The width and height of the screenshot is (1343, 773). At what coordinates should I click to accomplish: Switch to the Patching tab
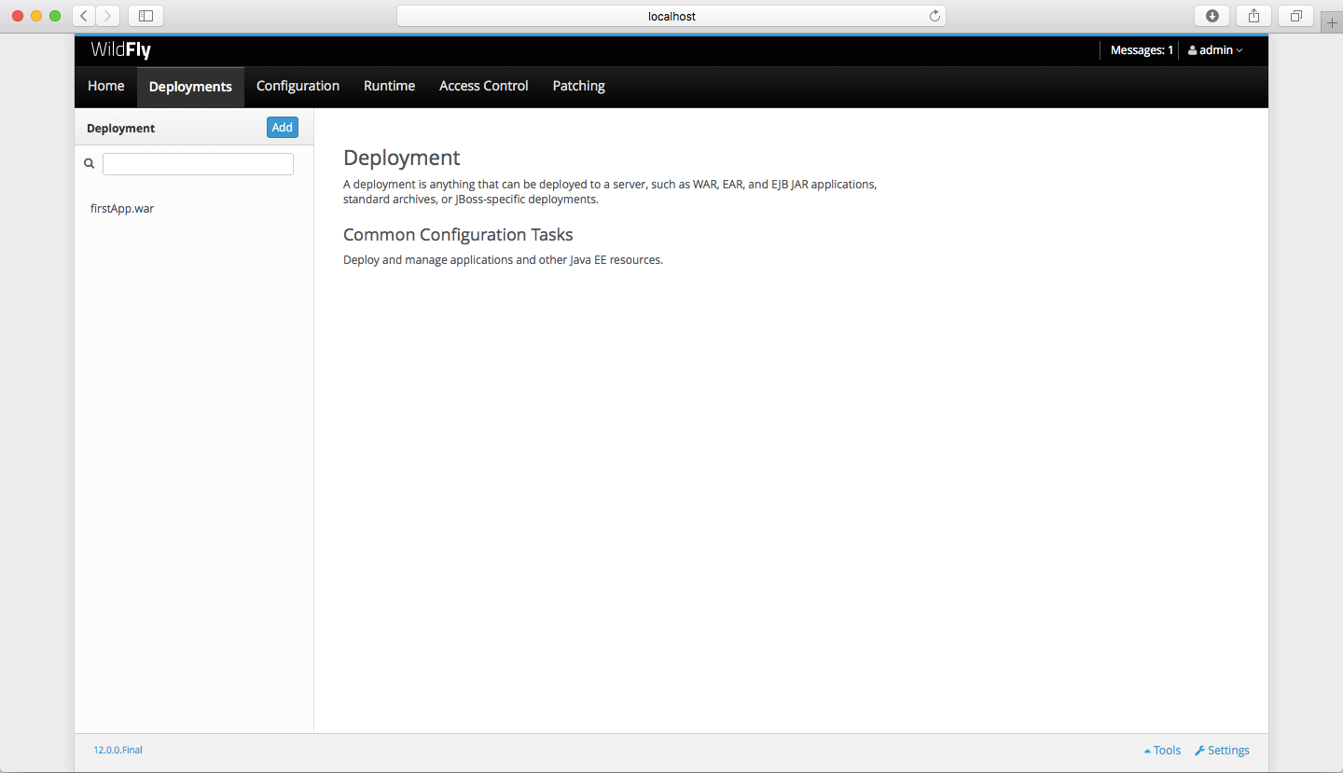[x=579, y=86]
